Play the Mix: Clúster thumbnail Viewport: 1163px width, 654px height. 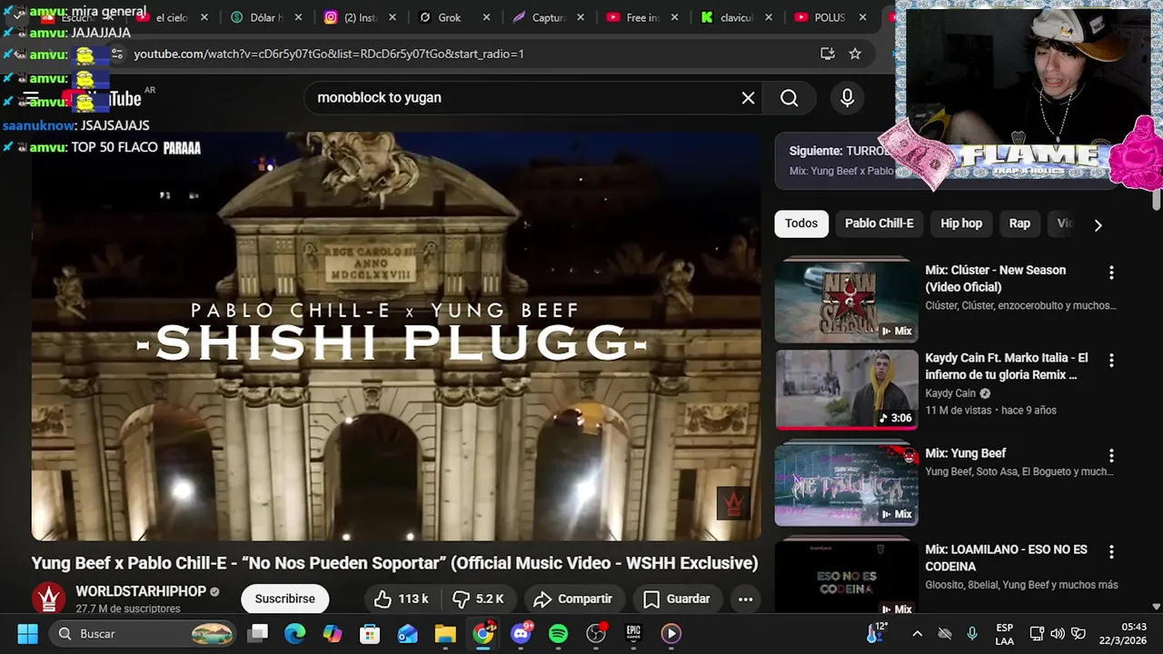pos(846,300)
